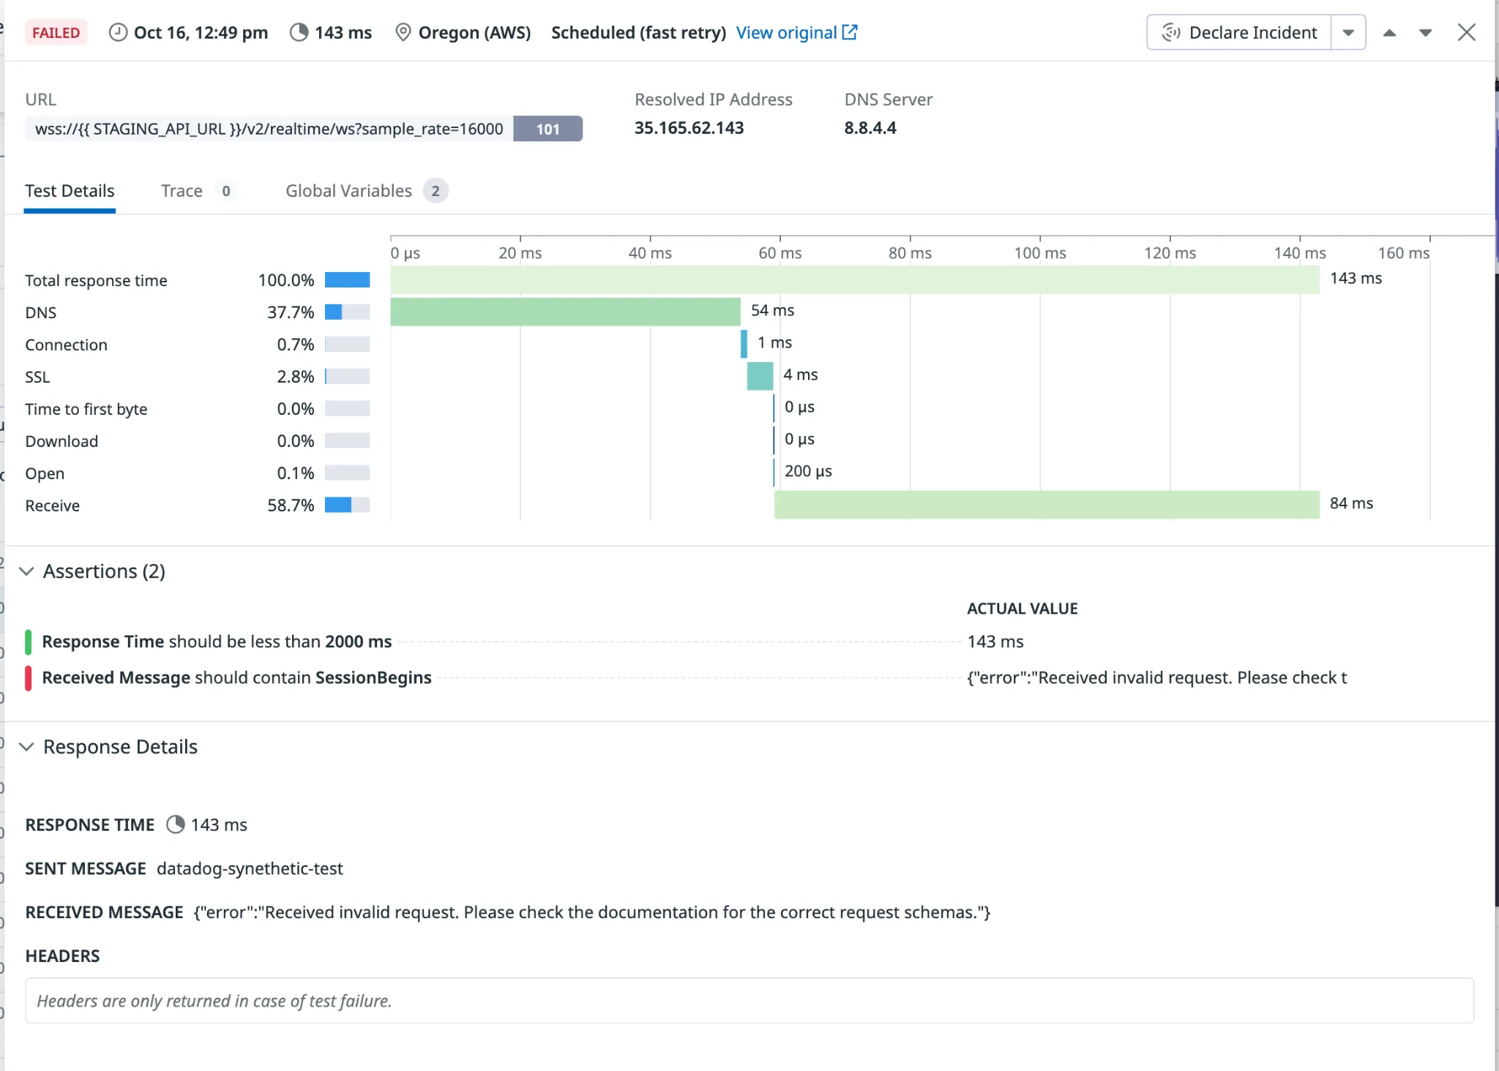Click the clock icon near Oct 16 timestamp
This screenshot has height=1071, width=1499.
tap(118, 33)
